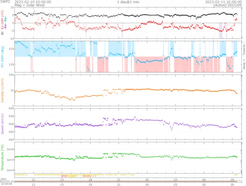Click the orange 'suspect' legend text
246x186 pixels.
coord(72,176)
